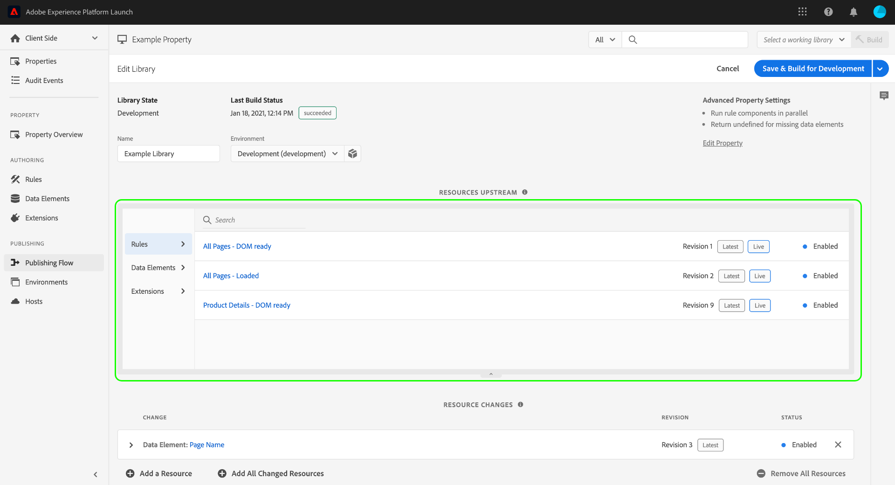Click the Client Side home icon

coord(15,38)
